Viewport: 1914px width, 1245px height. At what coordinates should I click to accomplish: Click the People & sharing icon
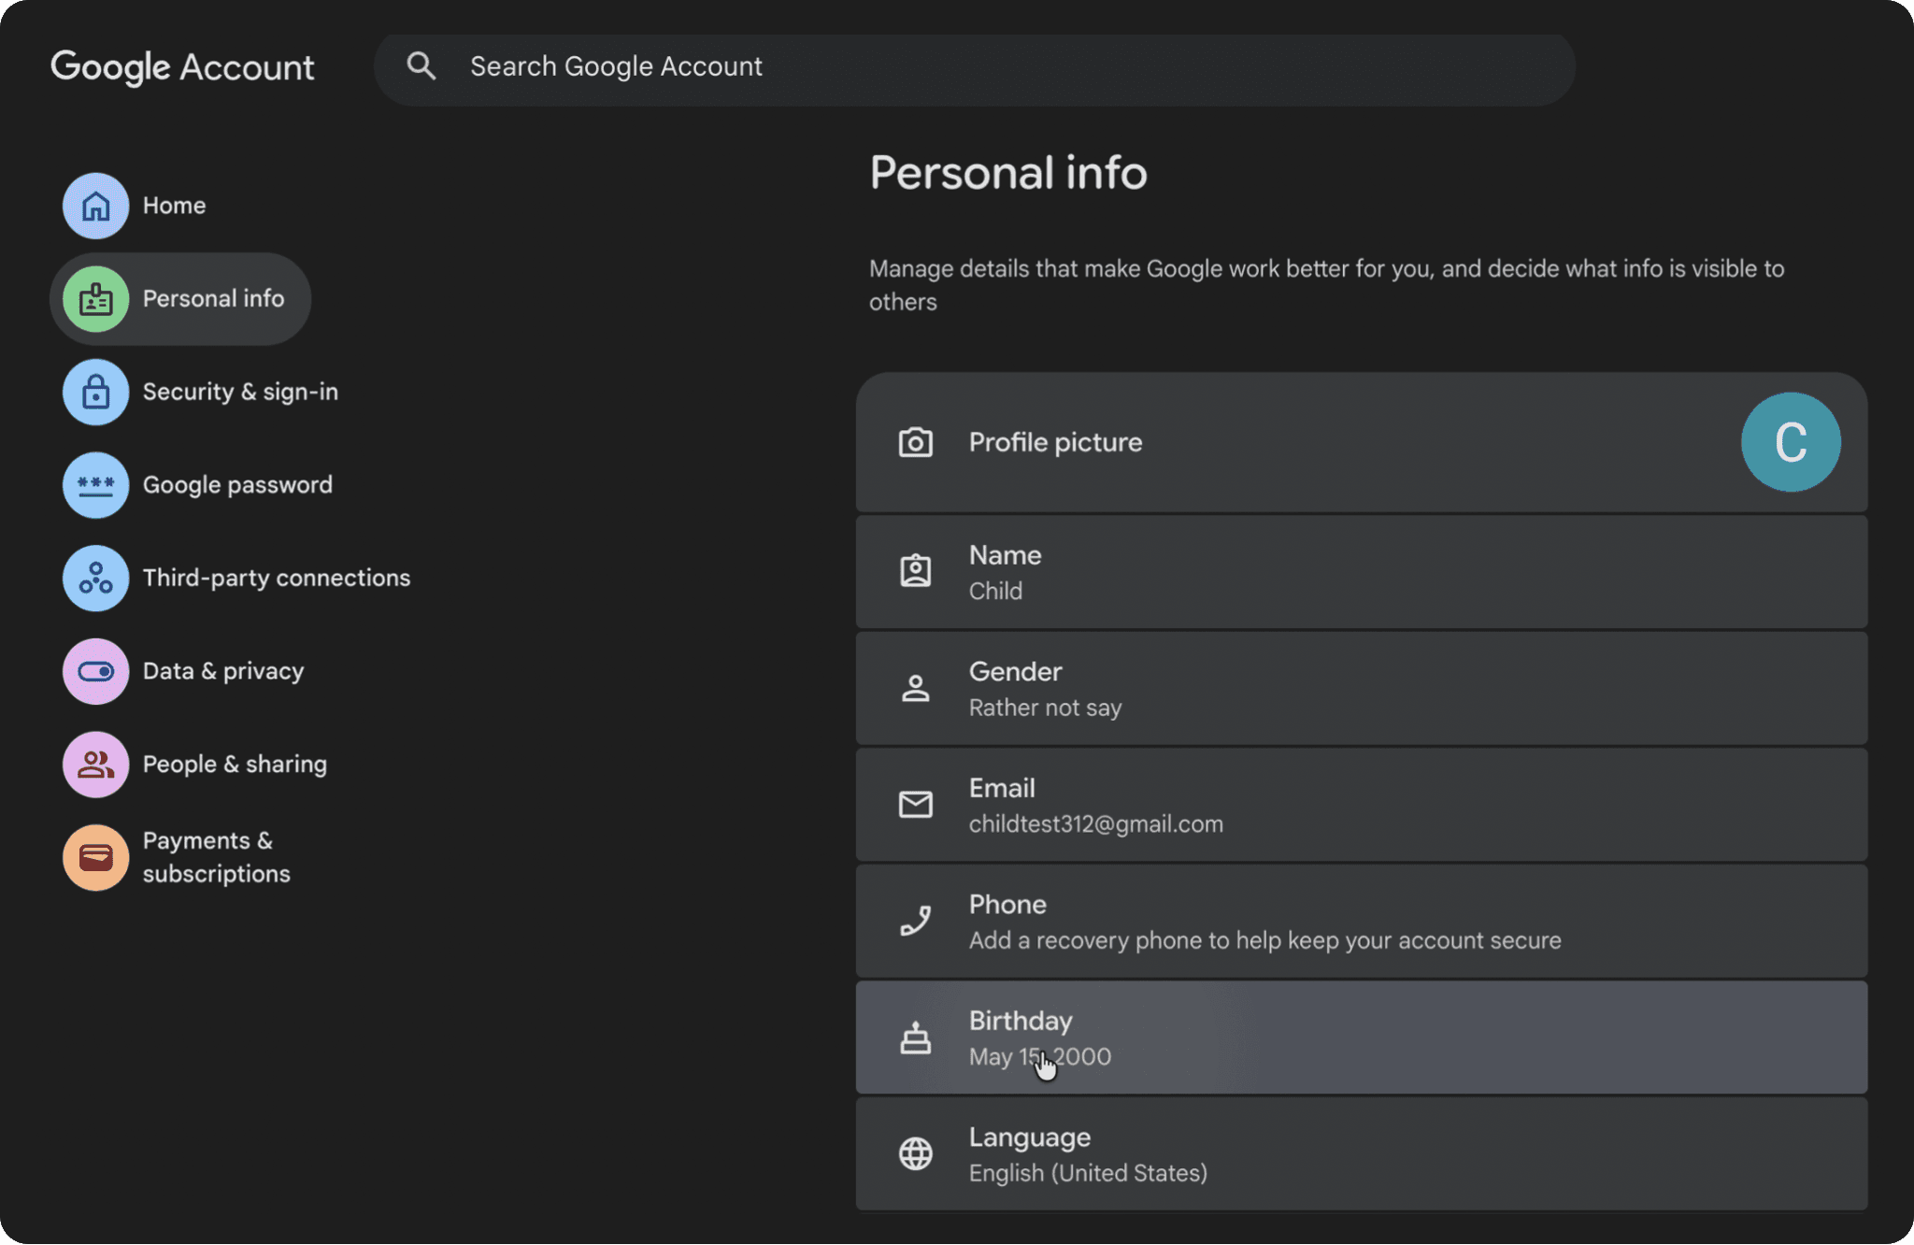tap(95, 765)
